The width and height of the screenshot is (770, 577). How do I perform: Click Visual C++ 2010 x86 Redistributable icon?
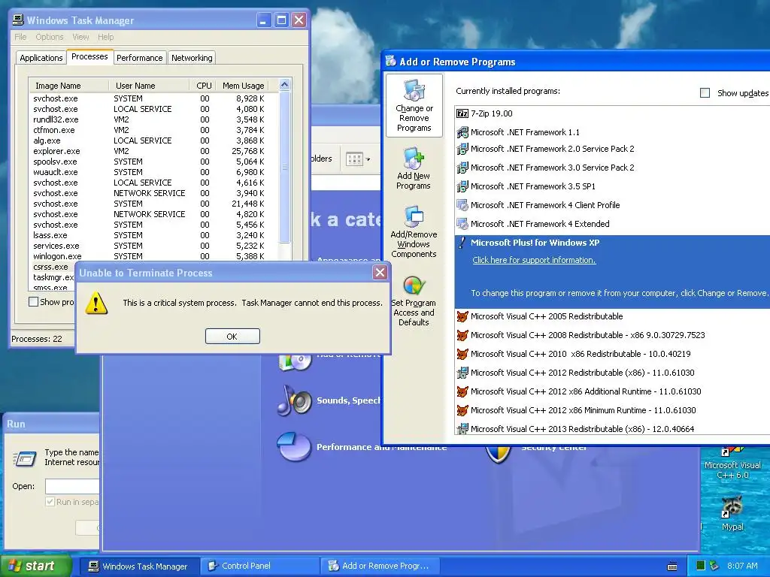coord(462,354)
